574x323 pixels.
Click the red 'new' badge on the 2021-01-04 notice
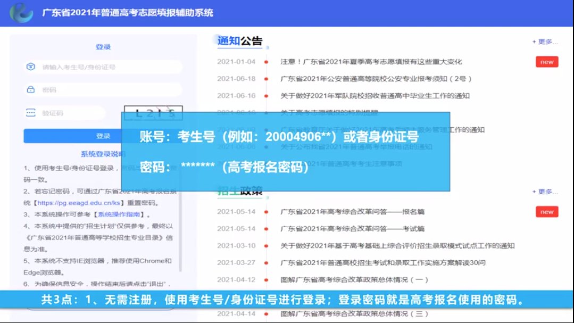point(546,62)
